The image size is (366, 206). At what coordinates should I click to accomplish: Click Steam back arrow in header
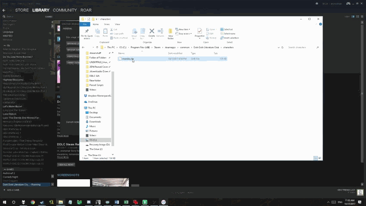tap(4, 10)
